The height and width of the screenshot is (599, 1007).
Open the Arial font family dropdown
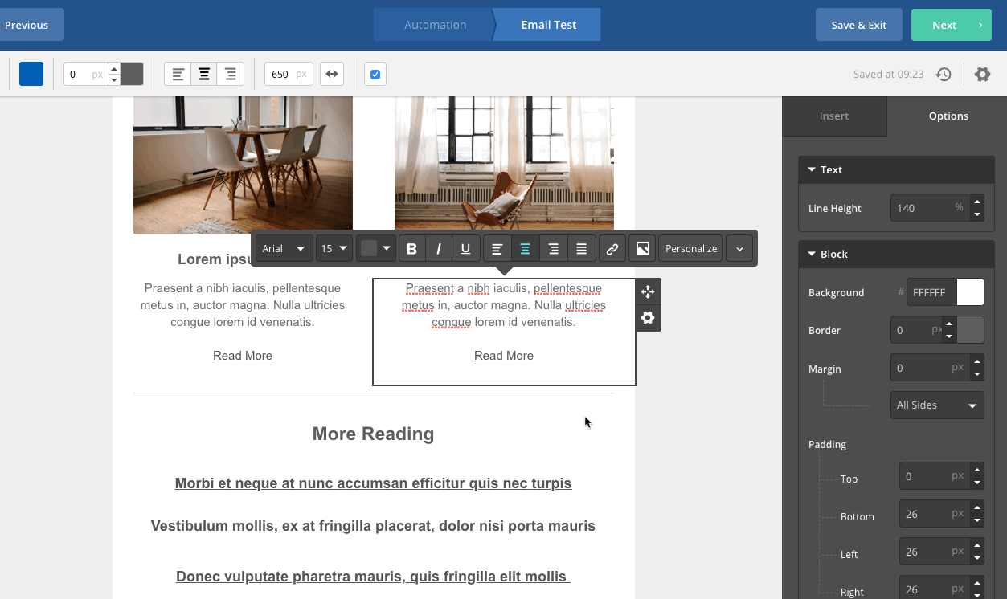coord(284,249)
